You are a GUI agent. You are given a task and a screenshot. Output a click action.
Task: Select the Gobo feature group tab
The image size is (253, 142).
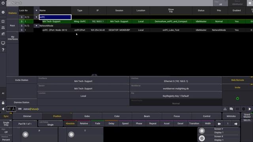click(x=87, y=116)
